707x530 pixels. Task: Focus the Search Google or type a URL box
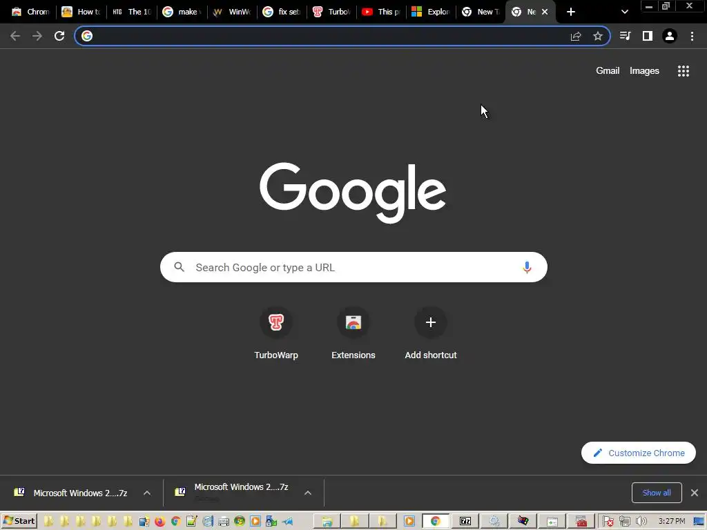click(354, 267)
